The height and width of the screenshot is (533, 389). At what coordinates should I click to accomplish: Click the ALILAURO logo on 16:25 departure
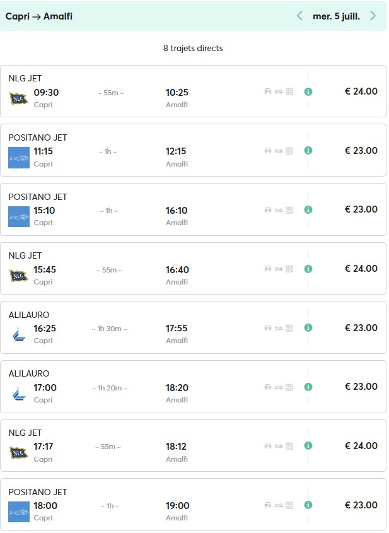(19, 334)
